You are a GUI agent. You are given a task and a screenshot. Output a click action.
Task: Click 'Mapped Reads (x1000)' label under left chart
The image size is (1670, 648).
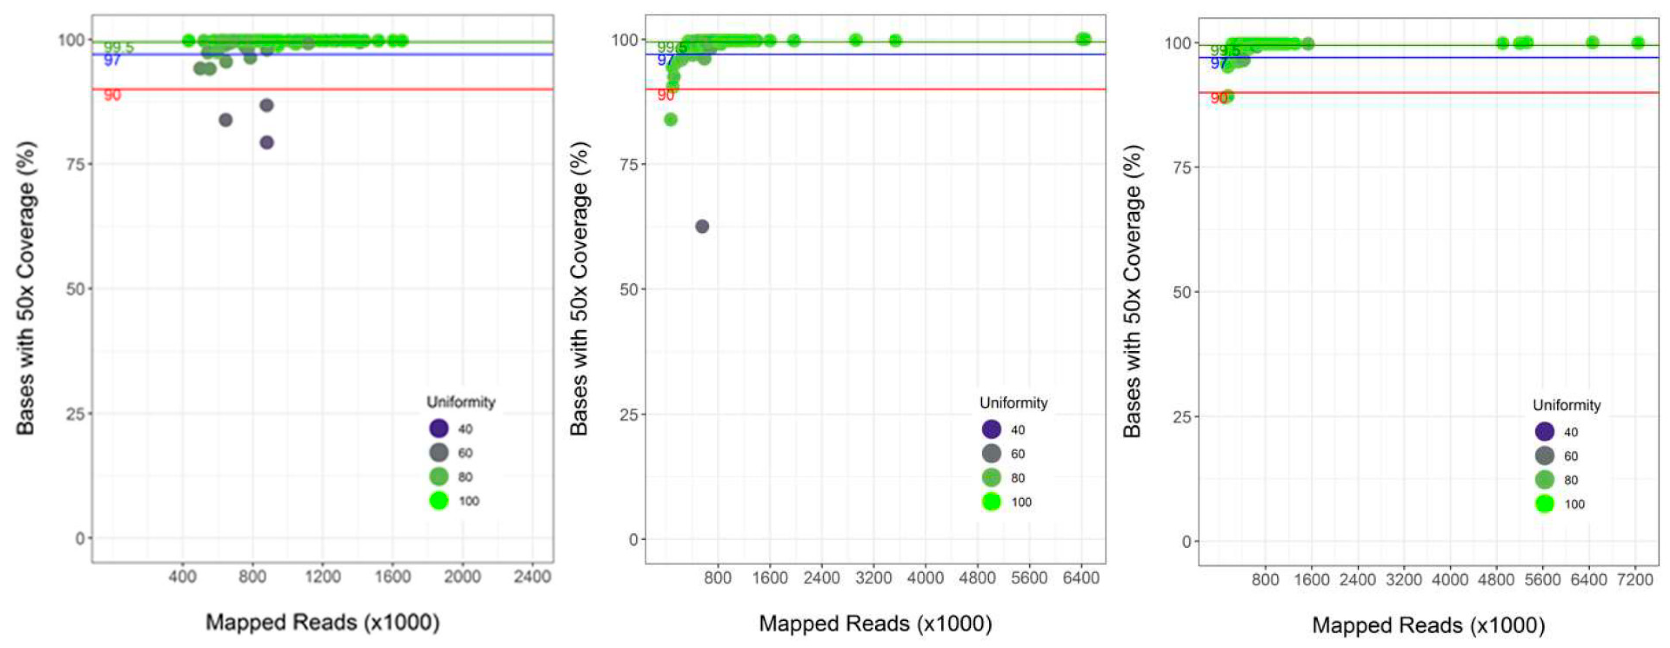[323, 622]
